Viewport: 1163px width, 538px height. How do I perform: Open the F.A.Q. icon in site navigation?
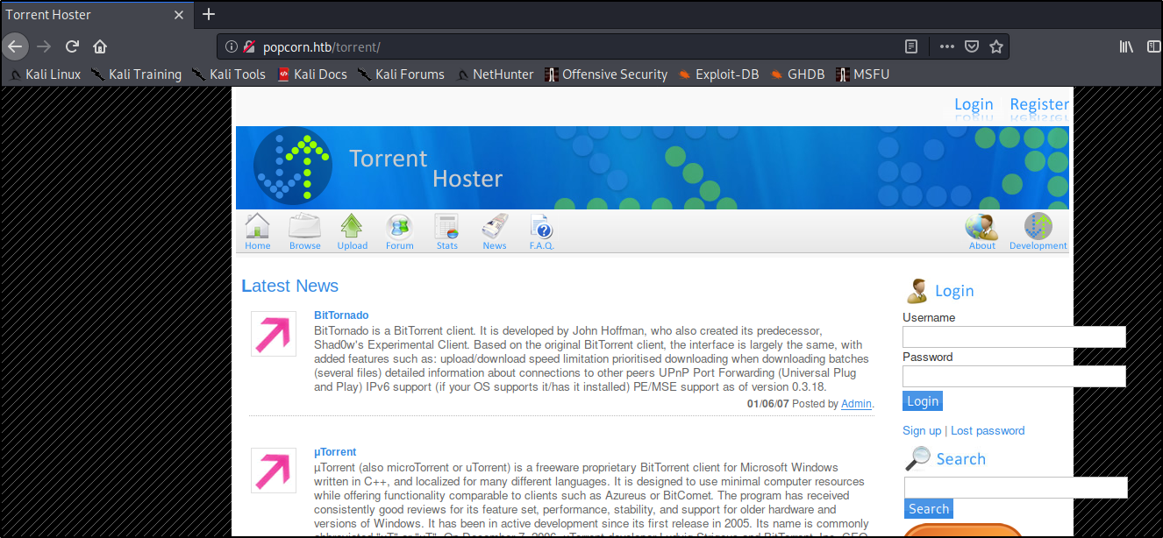[541, 232]
